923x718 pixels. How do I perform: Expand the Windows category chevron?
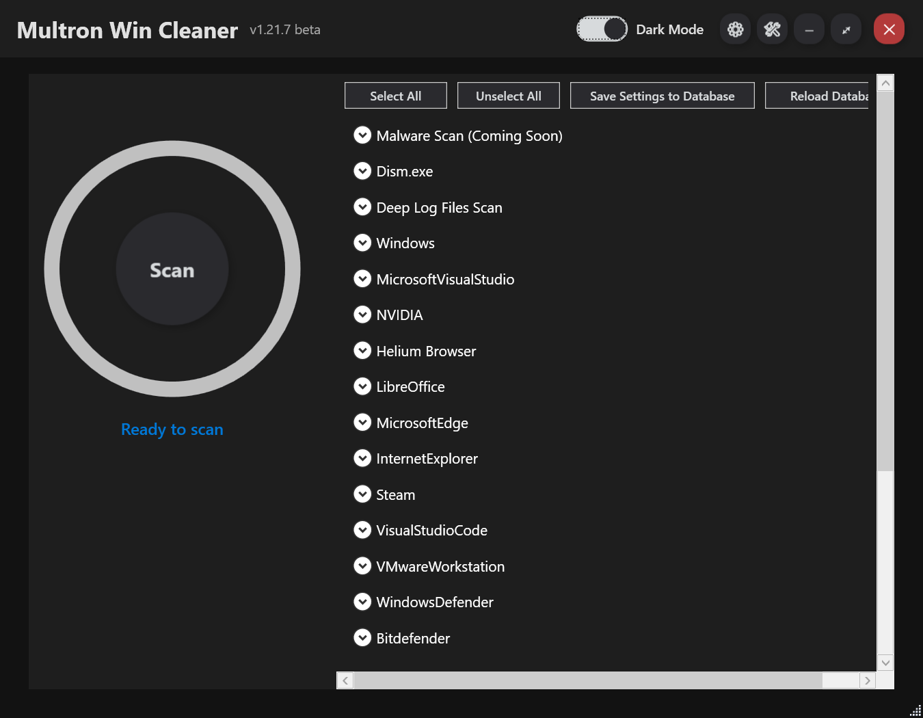coord(362,243)
